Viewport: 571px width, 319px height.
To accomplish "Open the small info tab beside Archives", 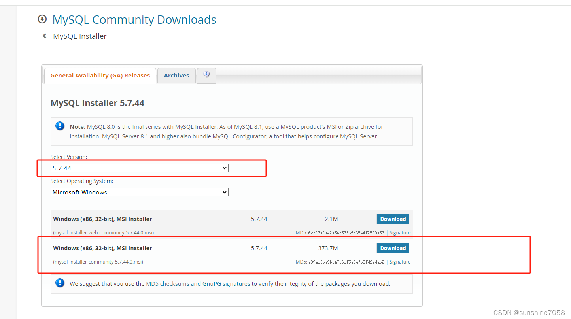I will click(x=206, y=75).
